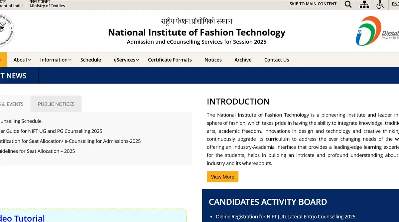Open Notification for Seat Allocation e-Counselling link
Viewport: 399px width, 222px height.
(70, 141)
